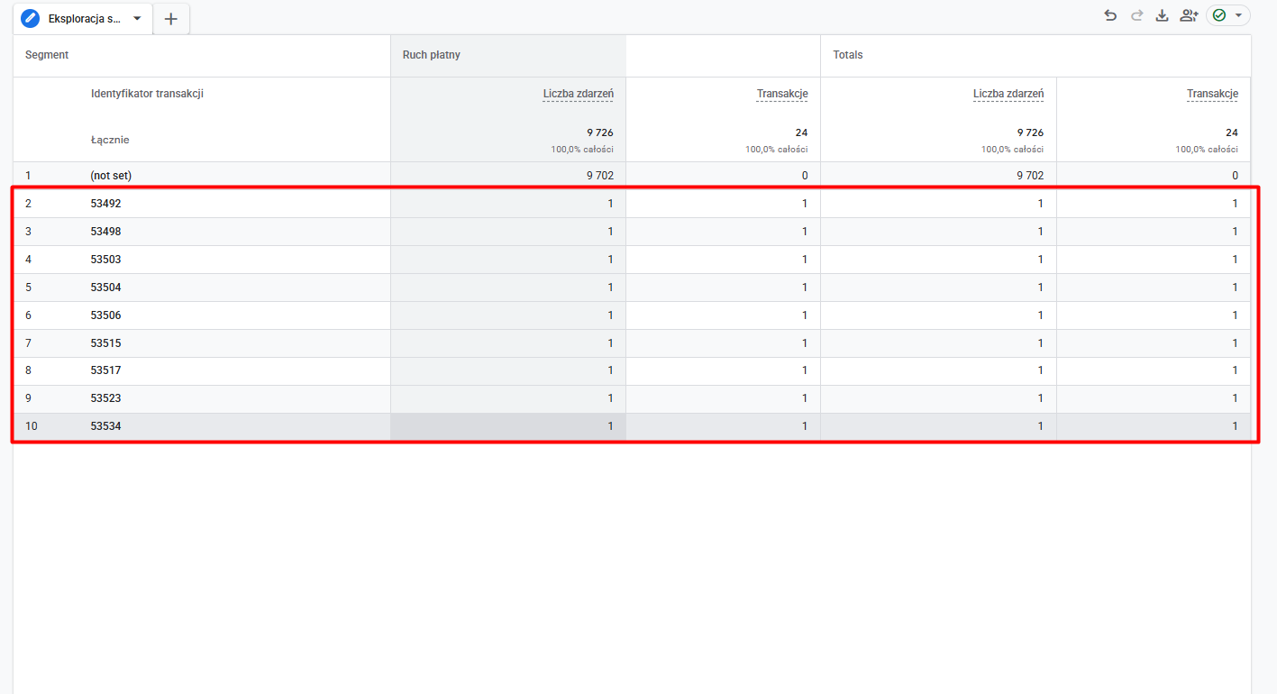The width and height of the screenshot is (1277, 694).
Task: Click the 9 702 value under Ruch płatny
Action: [600, 176]
